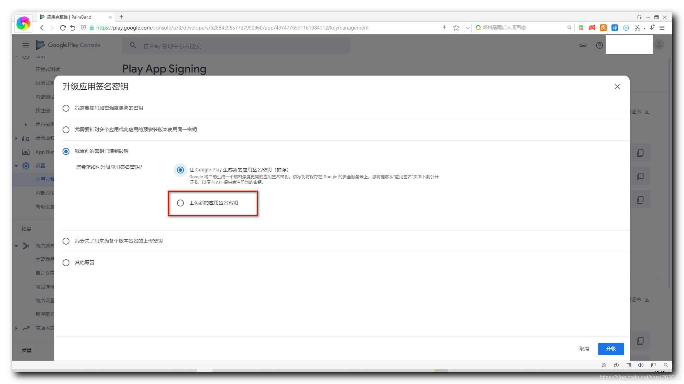Screen dimensions: 684x384
Task: Select 'I lost my upload key' option
Action: [66, 241]
